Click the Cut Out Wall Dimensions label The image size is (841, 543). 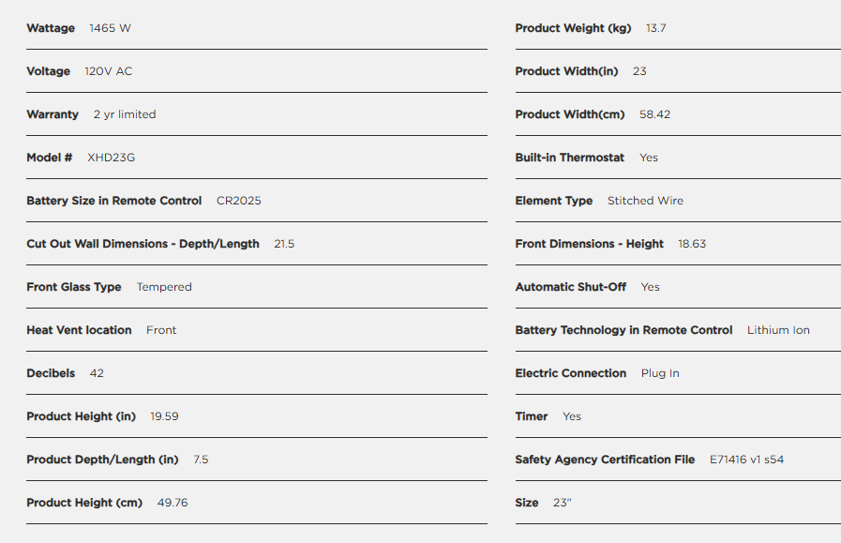point(143,244)
